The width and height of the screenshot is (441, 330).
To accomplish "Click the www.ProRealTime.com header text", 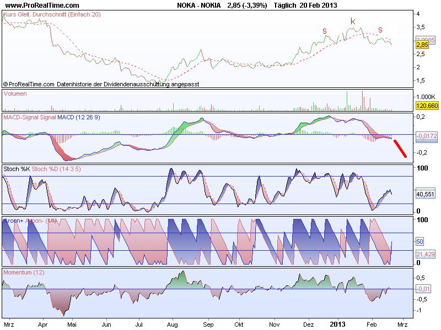I will coord(42,5).
